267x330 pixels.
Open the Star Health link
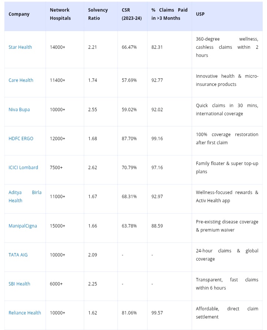(x=20, y=47)
